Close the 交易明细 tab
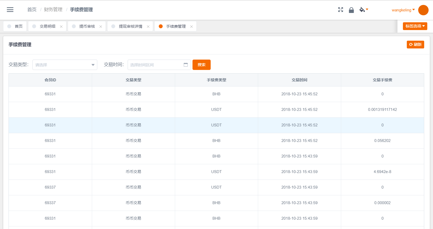The image size is (433, 229). click(x=61, y=26)
